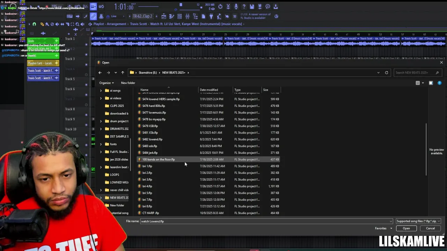Select the zoom magnifier tool in playlist toolbar
The height and width of the screenshot is (251, 447).
point(77,24)
